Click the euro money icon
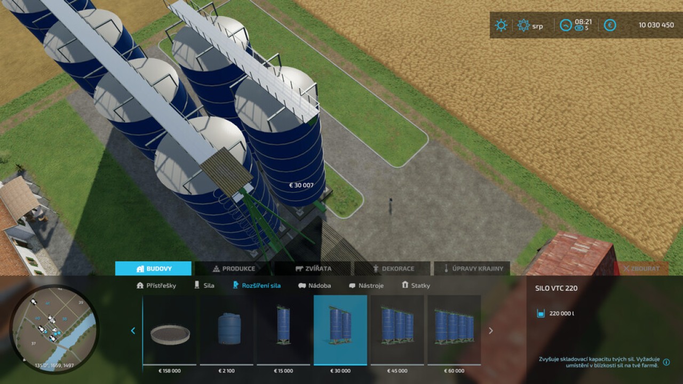Image resolution: width=683 pixels, height=384 pixels. [610, 25]
